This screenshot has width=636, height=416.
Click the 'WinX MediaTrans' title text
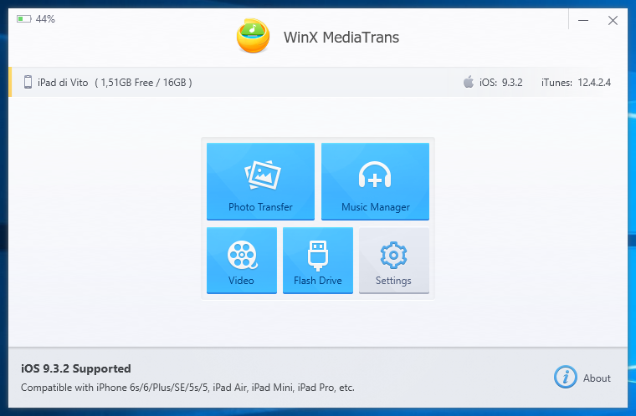point(341,38)
